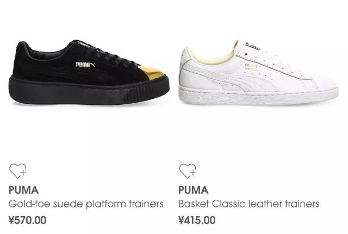Click the tongue label on white trainer

click(x=252, y=46)
